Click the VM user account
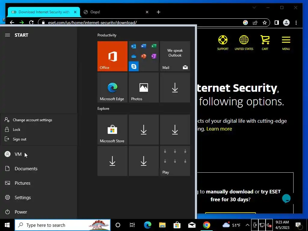 tap(38, 154)
